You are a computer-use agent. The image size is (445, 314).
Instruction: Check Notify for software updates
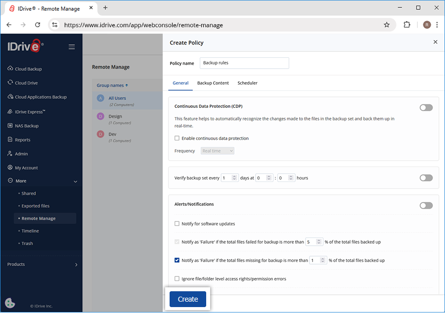point(177,224)
